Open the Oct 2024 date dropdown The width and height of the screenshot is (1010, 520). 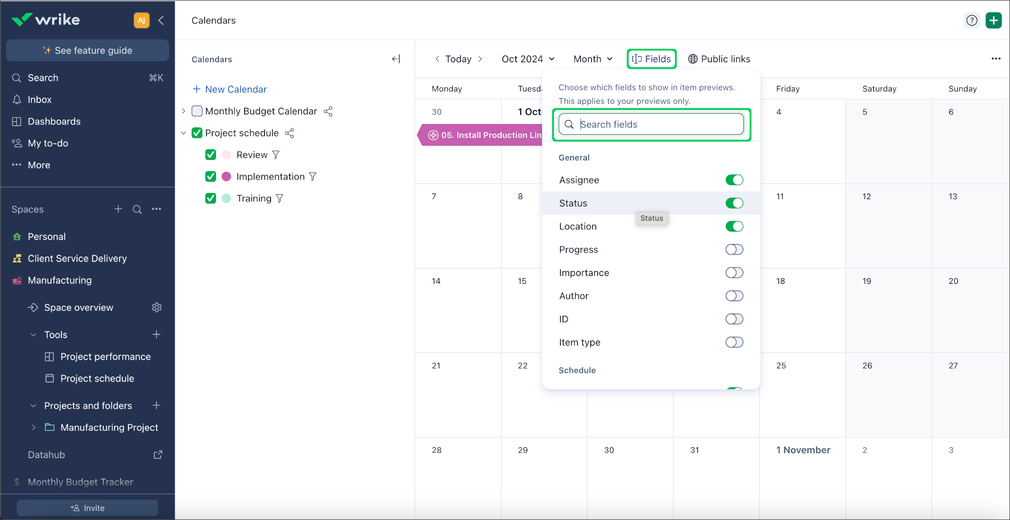coord(527,59)
